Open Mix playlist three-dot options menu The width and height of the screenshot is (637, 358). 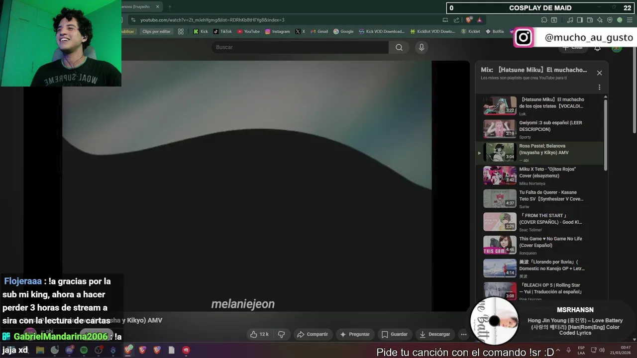coord(599,87)
